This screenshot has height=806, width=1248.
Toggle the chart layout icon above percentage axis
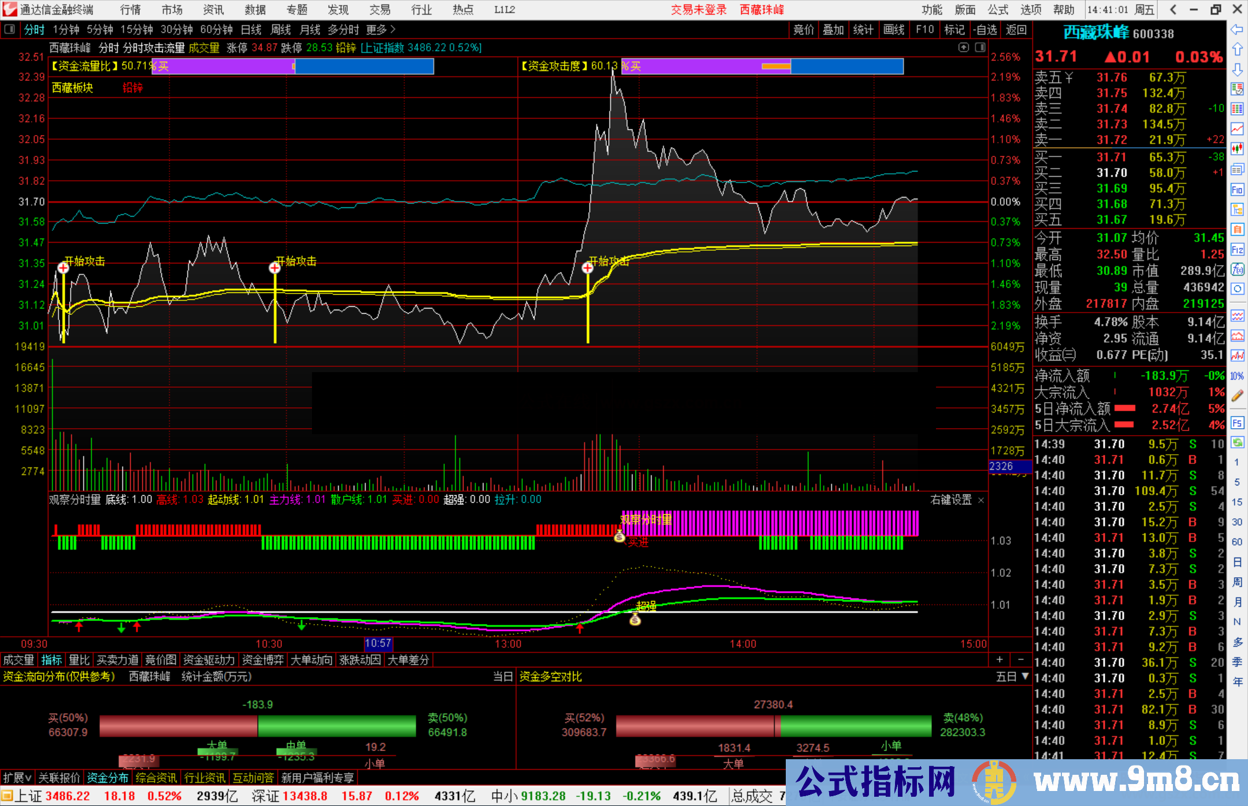[x=980, y=47]
